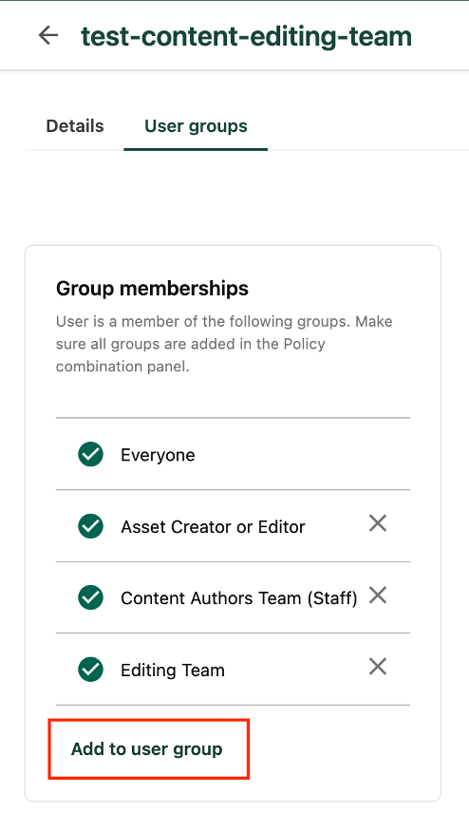Screen dimensions: 469x832
Task: Click the checkmark icon for Content Authors Team
Action: tap(91, 598)
